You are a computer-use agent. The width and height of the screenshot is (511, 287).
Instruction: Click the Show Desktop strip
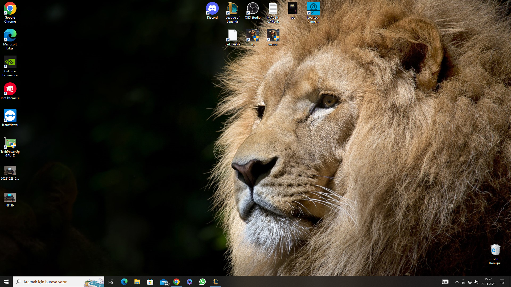pos(510,282)
